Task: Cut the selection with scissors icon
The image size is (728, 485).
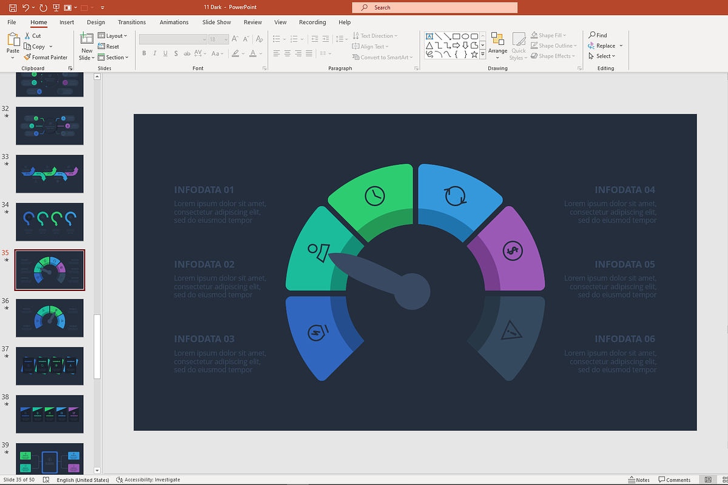Action: point(33,36)
